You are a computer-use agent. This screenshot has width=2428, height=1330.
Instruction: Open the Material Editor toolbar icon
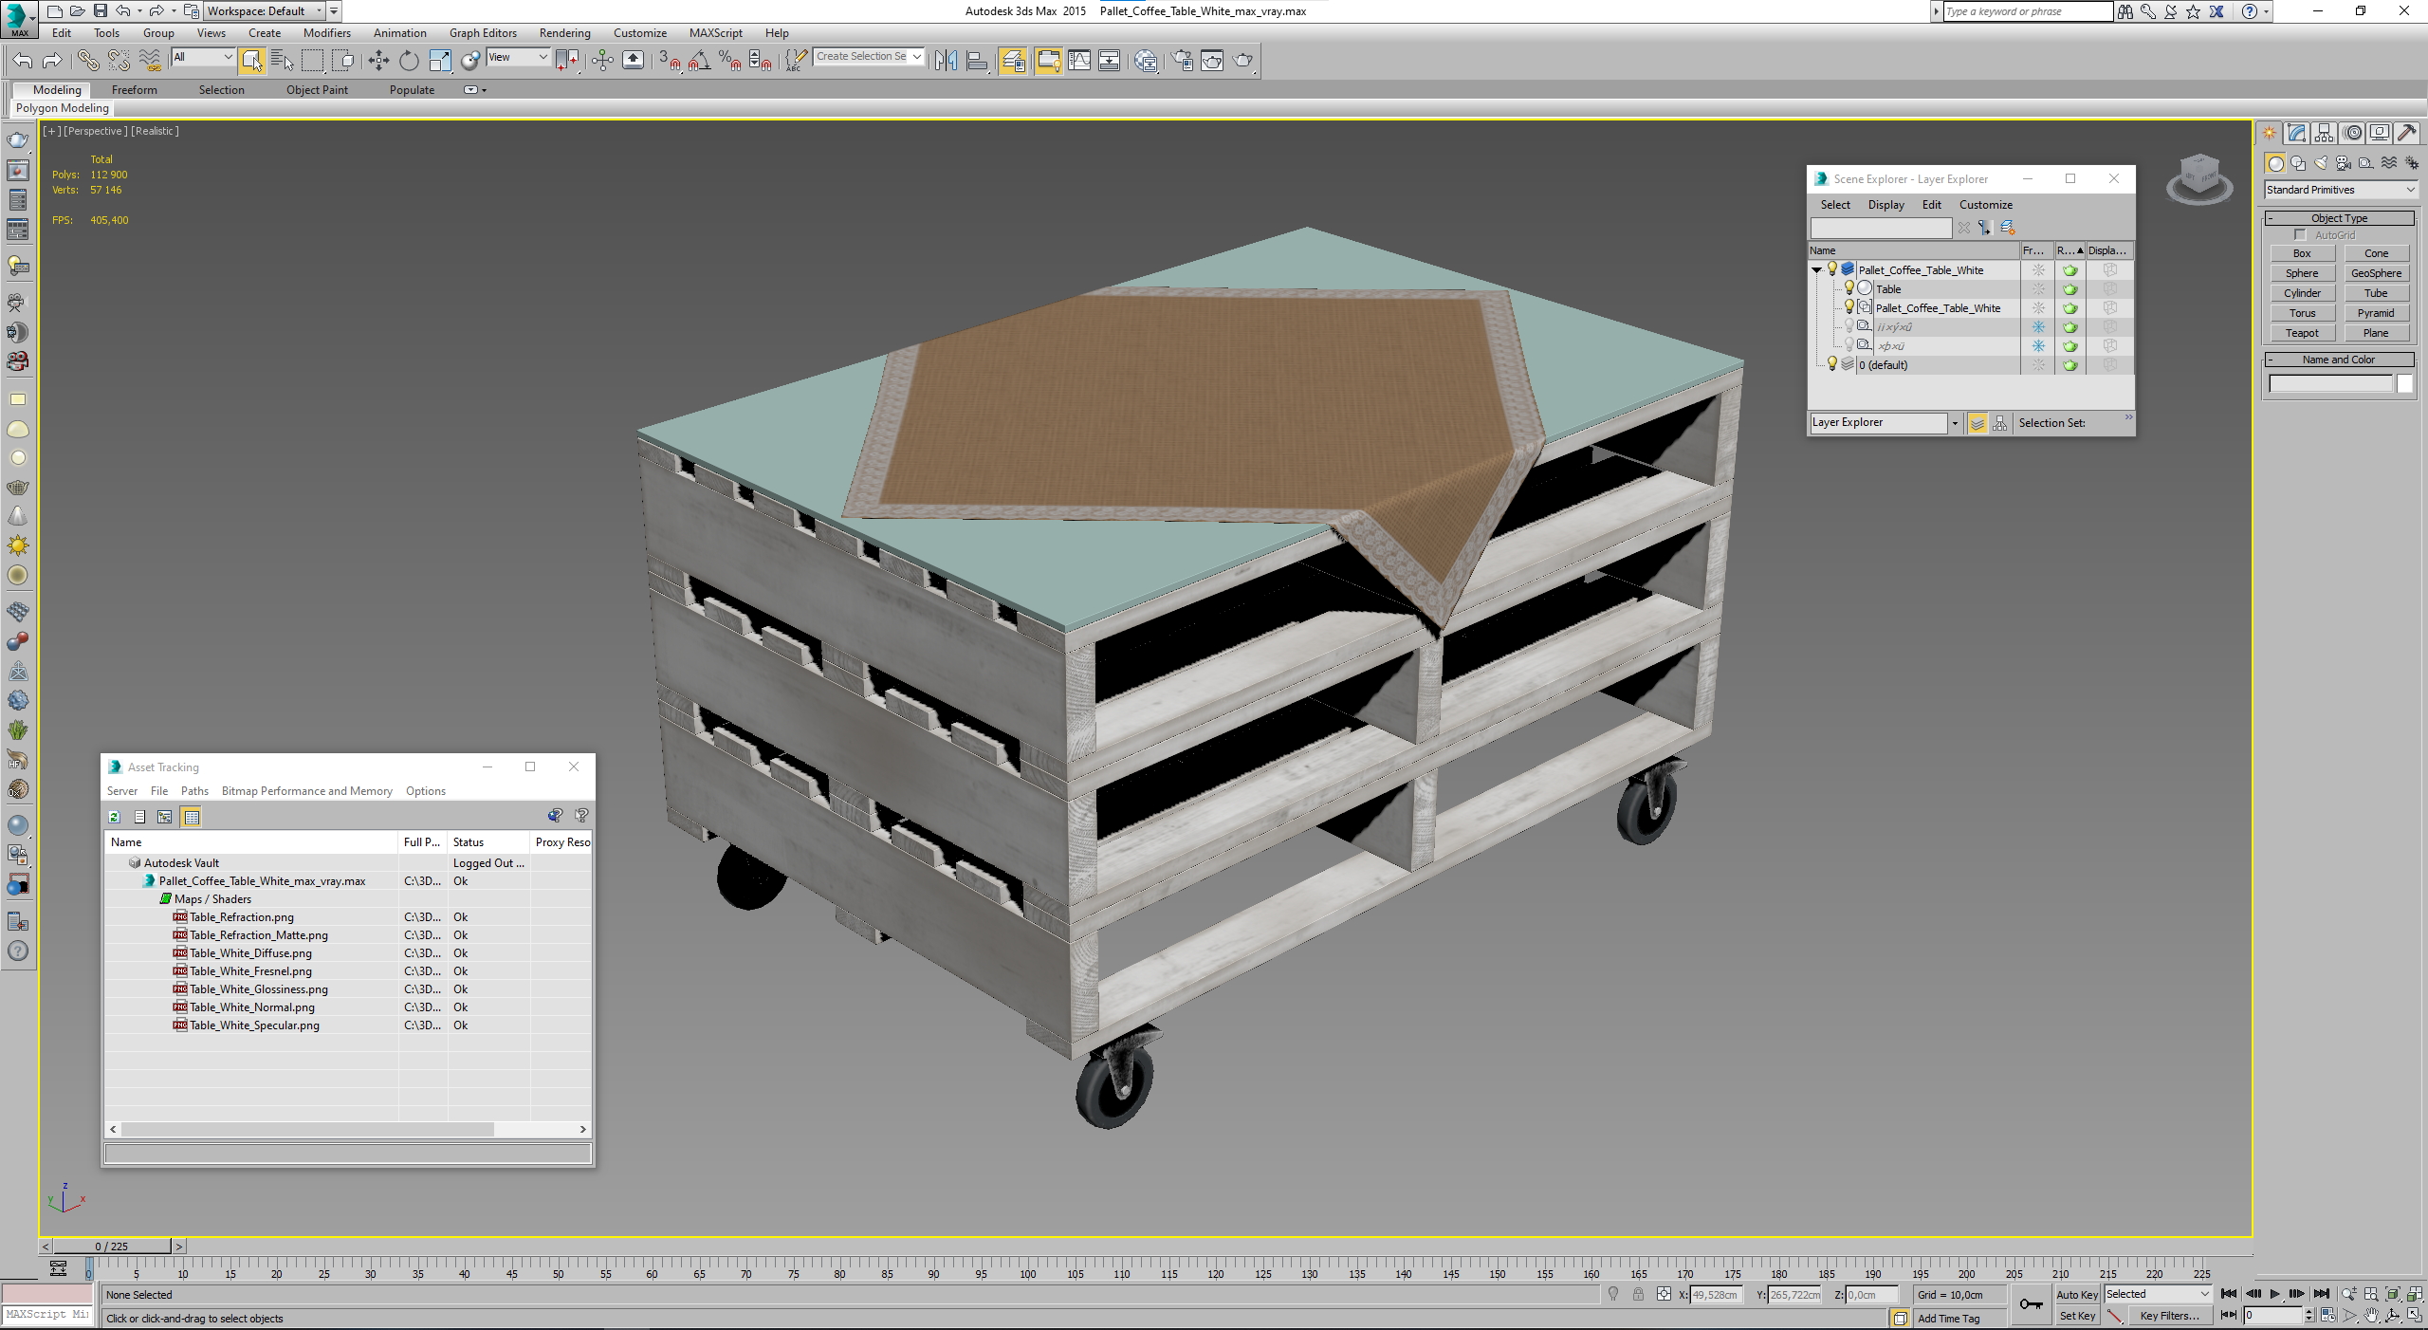(x=1146, y=61)
